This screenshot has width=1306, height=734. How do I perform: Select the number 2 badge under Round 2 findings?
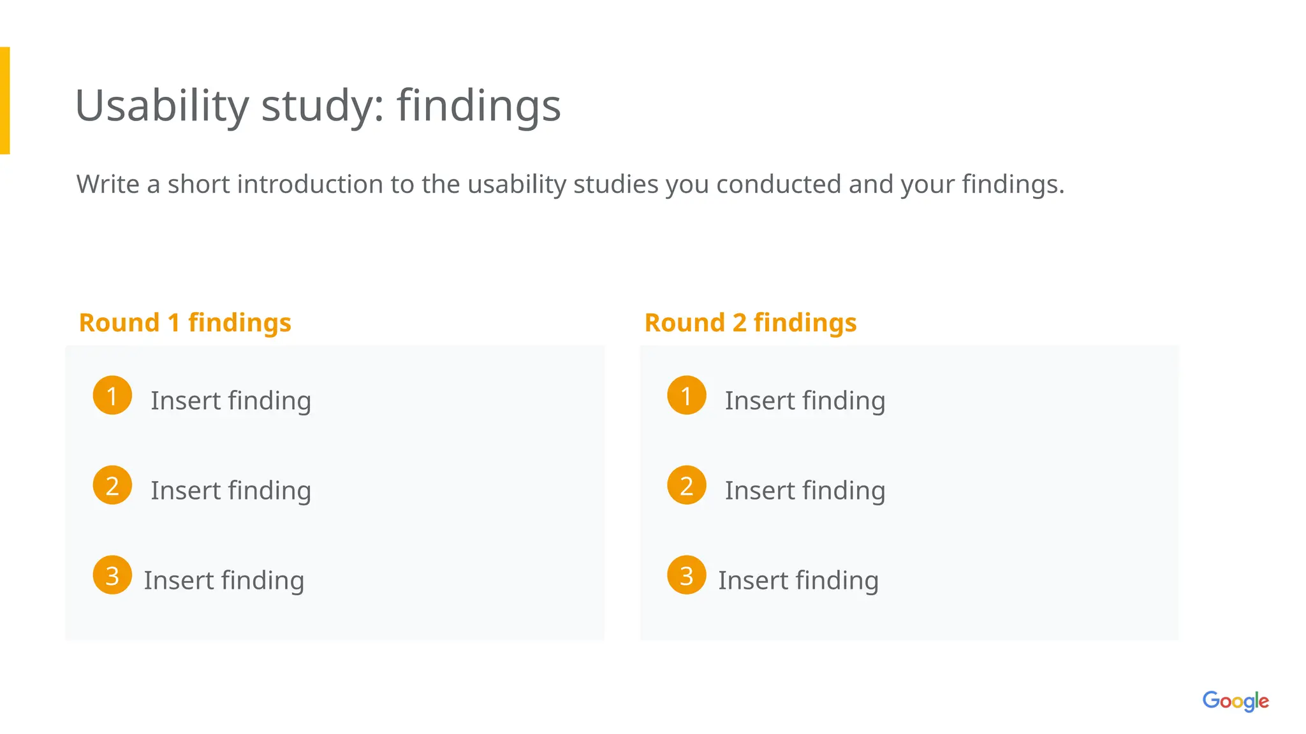point(687,486)
